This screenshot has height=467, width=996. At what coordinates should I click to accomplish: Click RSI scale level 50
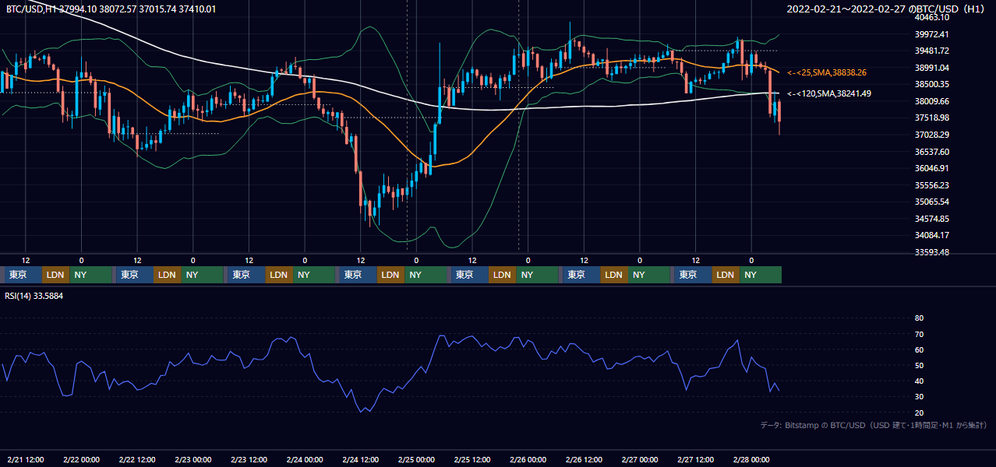(x=919, y=366)
